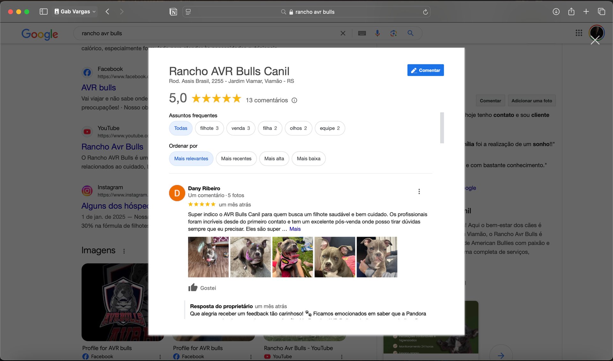Viewport: 613px width, 361px height.
Task: Start voice search with microphone icon
Action: point(377,33)
